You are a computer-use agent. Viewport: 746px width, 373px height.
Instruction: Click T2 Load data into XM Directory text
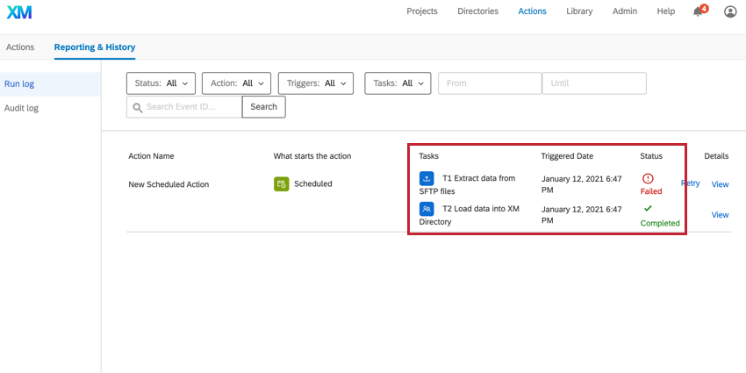pyautogui.click(x=470, y=215)
